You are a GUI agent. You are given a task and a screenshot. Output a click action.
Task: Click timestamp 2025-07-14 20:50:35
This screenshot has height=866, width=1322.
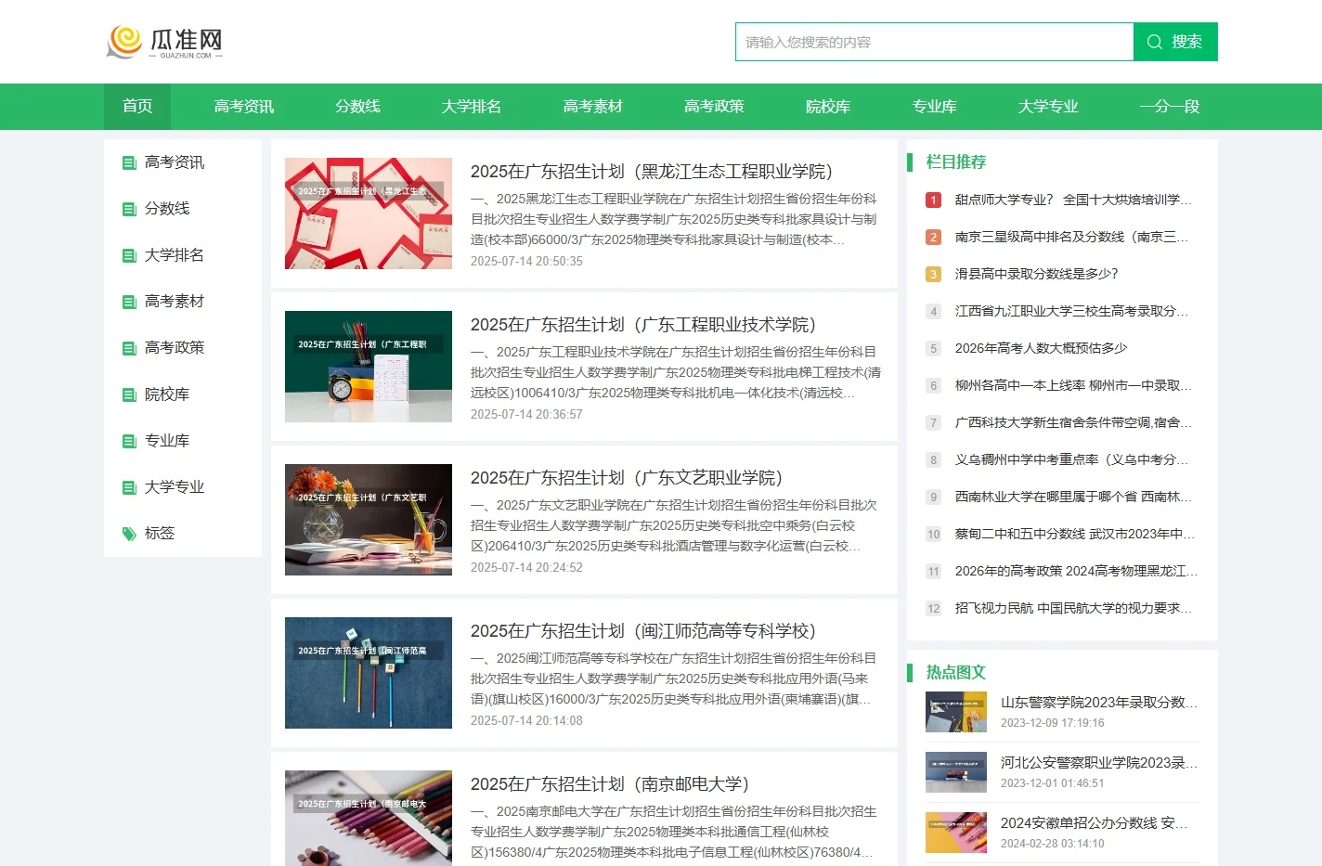(526, 262)
